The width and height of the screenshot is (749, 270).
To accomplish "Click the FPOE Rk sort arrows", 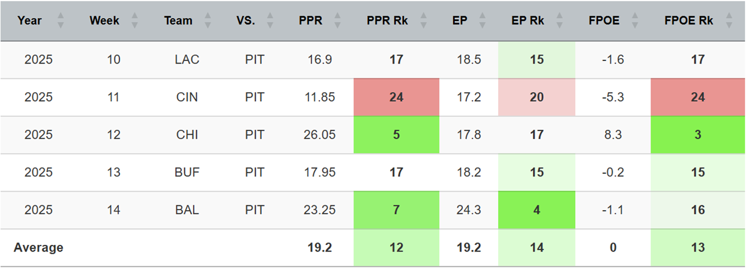I will click(x=729, y=21).
